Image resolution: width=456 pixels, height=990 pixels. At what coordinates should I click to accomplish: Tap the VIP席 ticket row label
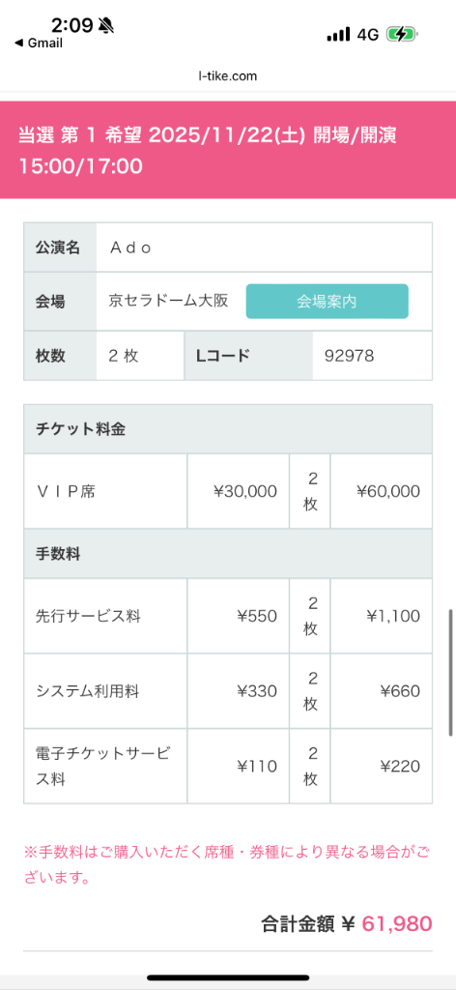(66, 491)
